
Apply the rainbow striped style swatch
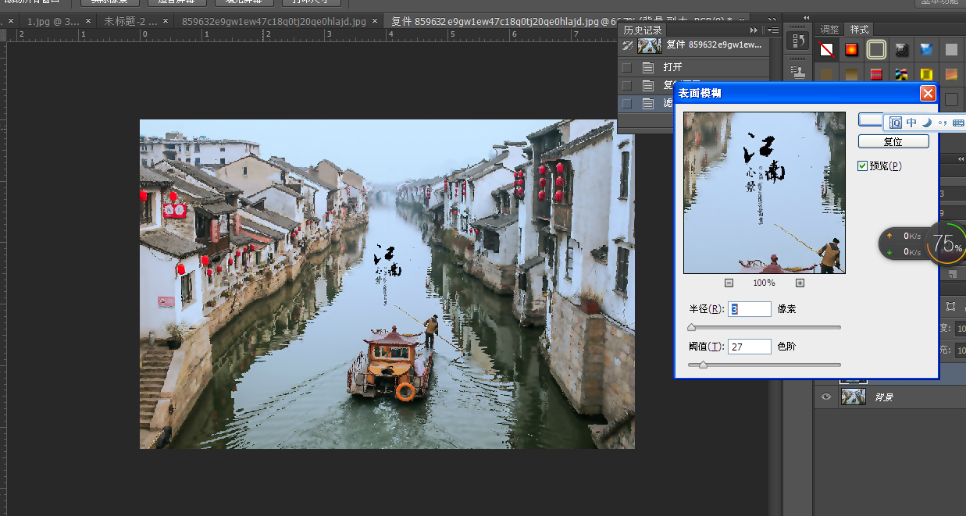(x=876, y=74)
